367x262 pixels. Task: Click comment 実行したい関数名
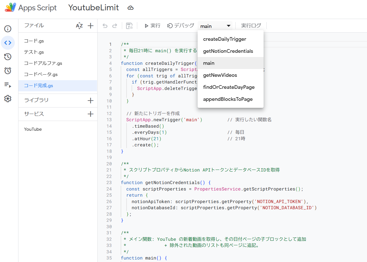coord(249,120)
